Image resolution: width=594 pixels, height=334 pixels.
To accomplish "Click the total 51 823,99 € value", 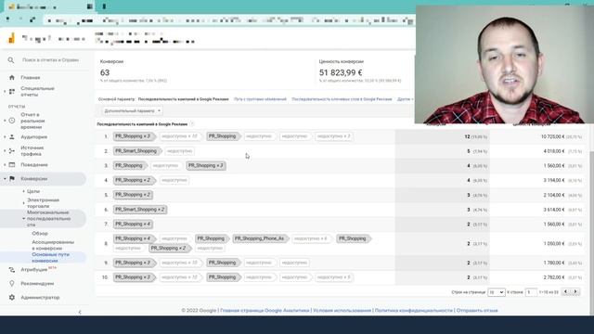I will [341, 72].
